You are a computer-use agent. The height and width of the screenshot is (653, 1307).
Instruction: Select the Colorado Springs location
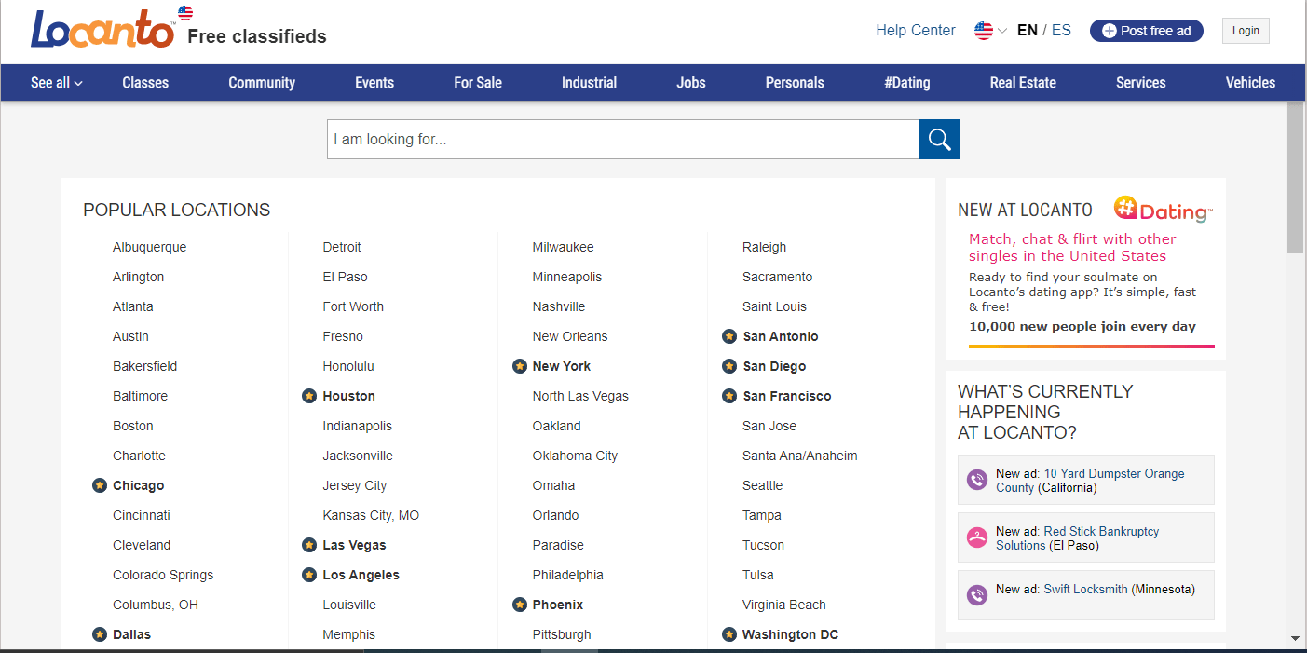click(x=163, y=575)
